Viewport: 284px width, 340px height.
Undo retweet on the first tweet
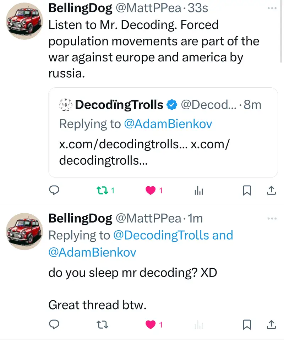(x=102, y=191)
